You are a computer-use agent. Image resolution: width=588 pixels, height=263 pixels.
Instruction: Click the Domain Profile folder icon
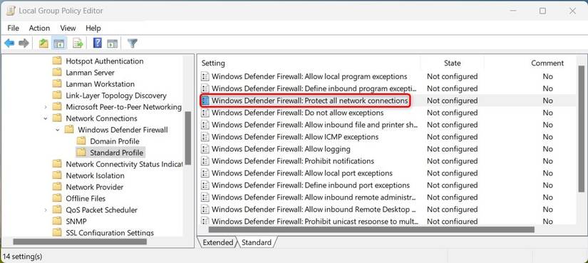pos(81,141)
